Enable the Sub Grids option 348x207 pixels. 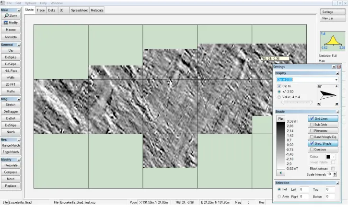pos(323,125)
